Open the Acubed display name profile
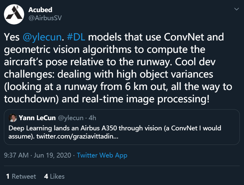 coord(40,10)
